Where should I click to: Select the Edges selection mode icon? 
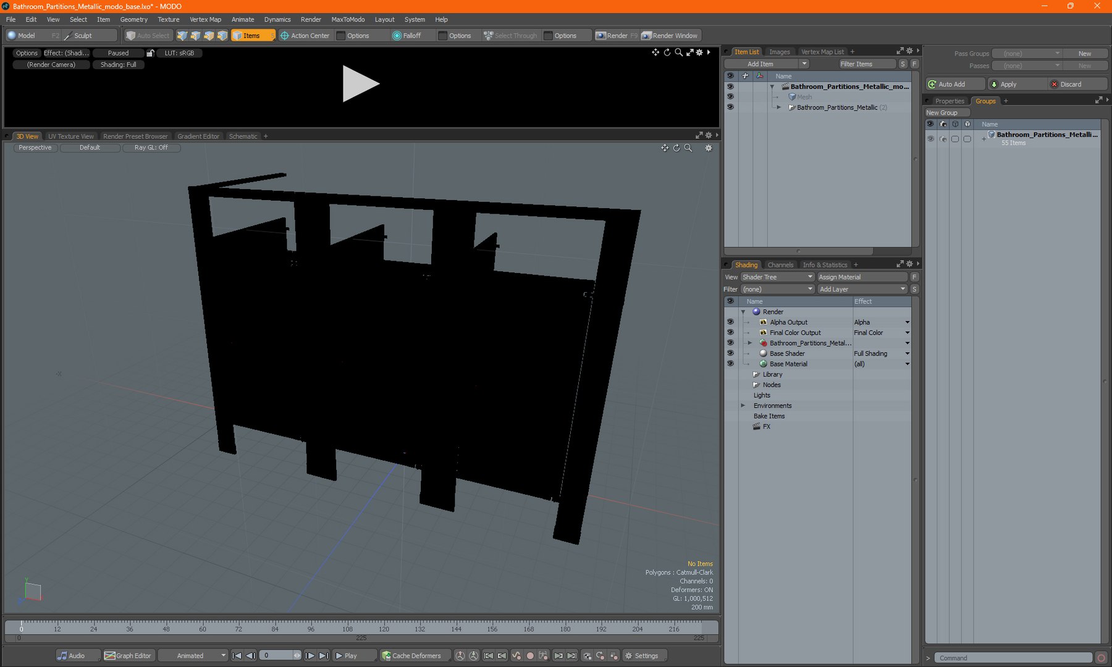(x=196, y=35)
